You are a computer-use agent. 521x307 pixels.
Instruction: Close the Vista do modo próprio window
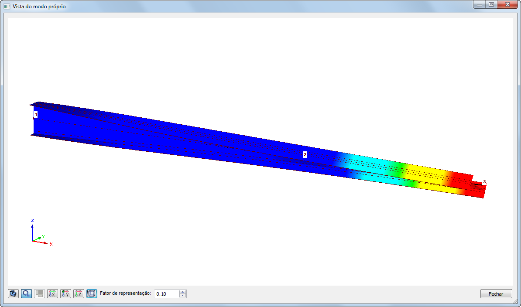[507, 4]
